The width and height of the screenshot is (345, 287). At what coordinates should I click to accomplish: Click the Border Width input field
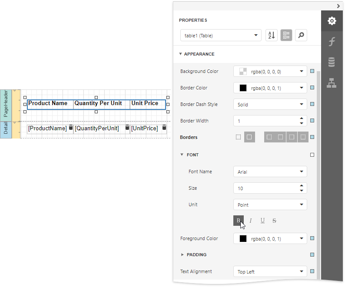265,121
